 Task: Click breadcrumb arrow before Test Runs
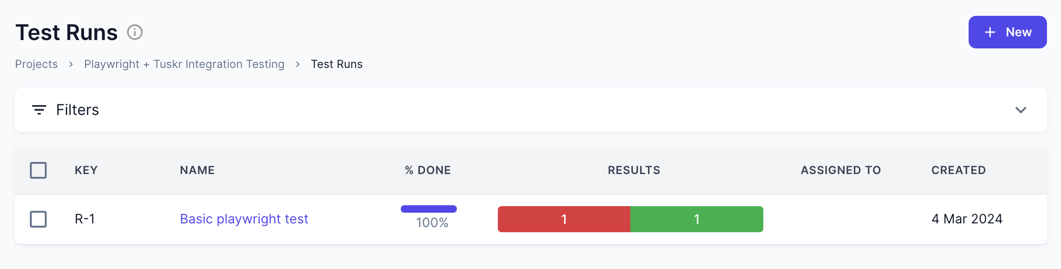[298, 64]
